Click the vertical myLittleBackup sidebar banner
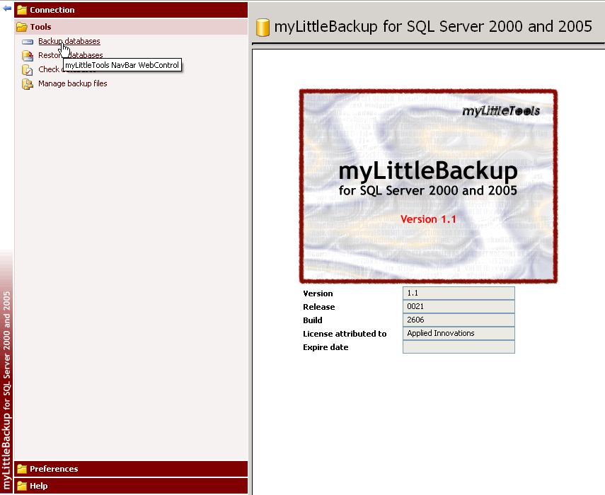This screenshot has width=605, height=495. pyautogui.click(x=6, y=390)
